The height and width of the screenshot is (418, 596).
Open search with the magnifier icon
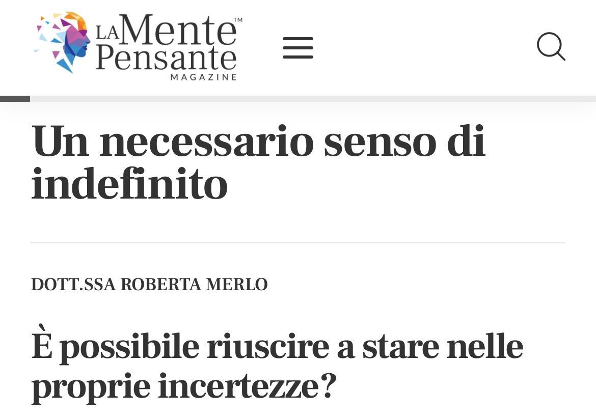pyautogui.click(x=551, y=46)
